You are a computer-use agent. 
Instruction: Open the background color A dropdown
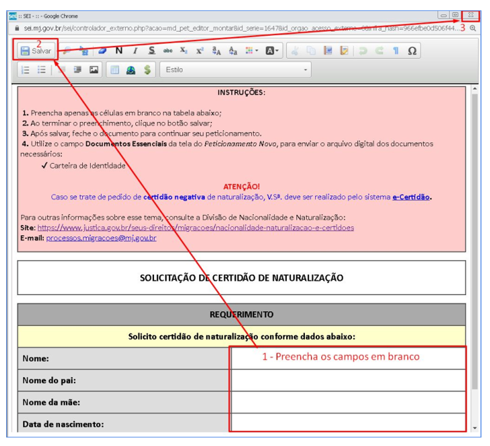click(x=272, y=51)
